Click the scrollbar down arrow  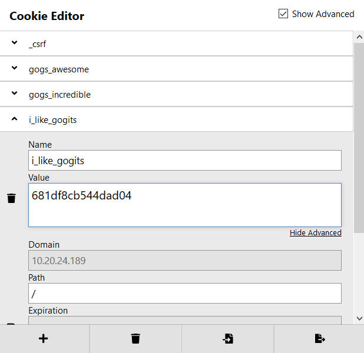(x=359, y=318)
